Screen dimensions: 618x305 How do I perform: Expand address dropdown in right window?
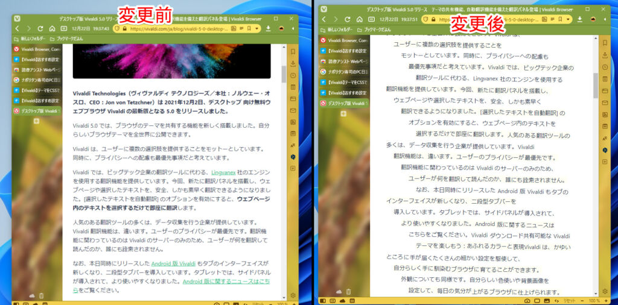[568, 19]
